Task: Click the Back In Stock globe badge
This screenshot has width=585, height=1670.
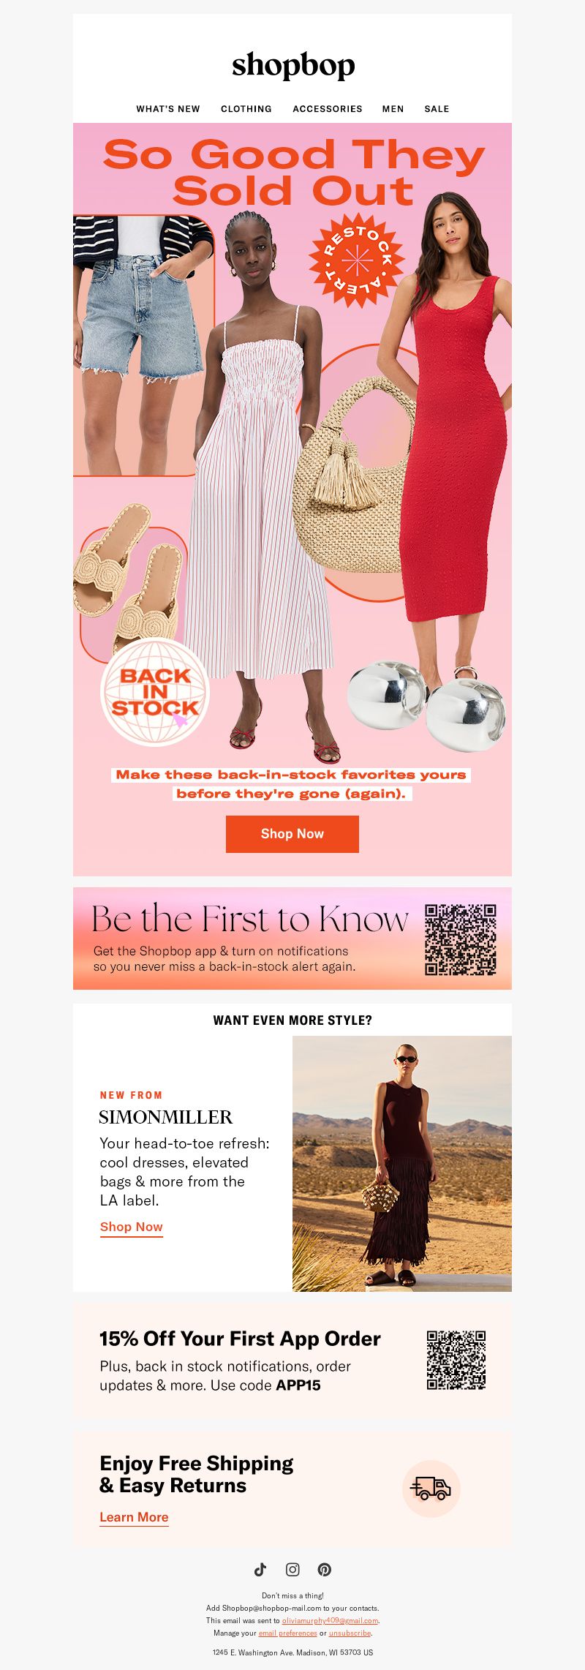Action: point(155,692)
